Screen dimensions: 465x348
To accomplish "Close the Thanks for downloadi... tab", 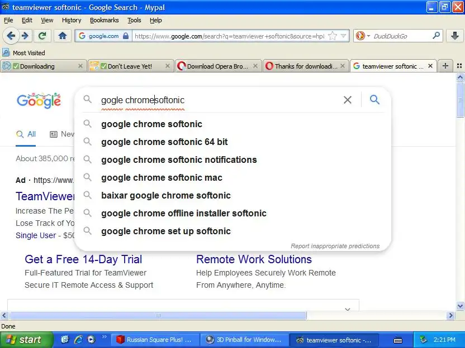I will [343, 66].
